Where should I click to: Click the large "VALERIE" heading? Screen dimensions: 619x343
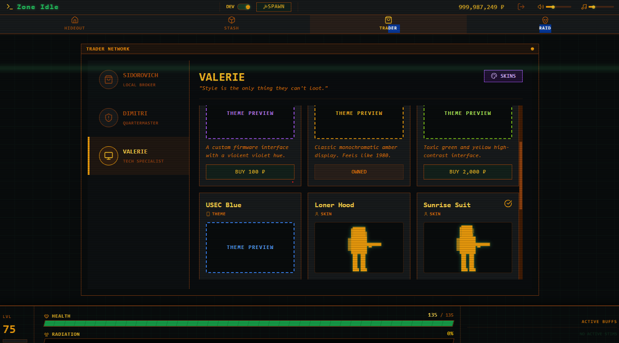[222, 77]
